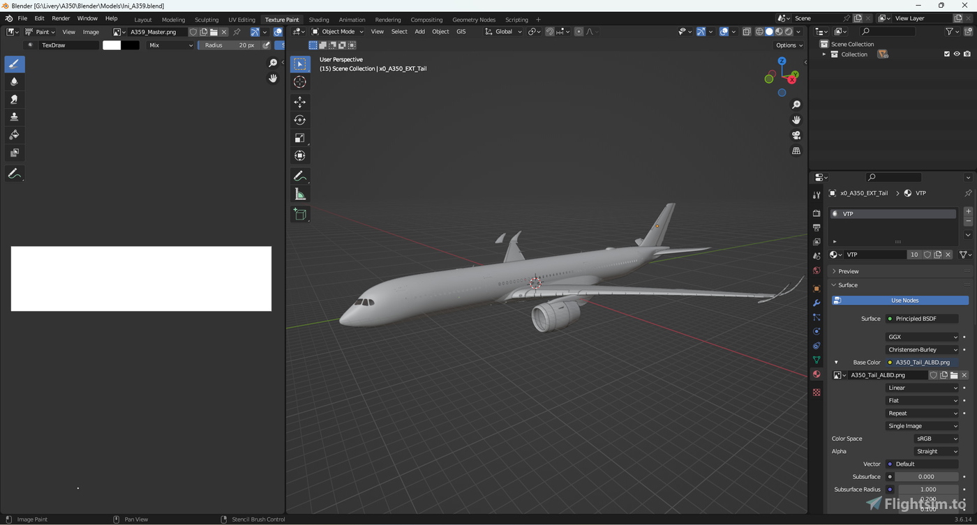
Task: Click the Use Nodes button
Action: coord(904,300)
